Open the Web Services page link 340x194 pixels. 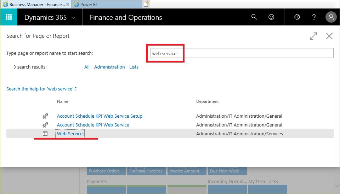point(71,134)
